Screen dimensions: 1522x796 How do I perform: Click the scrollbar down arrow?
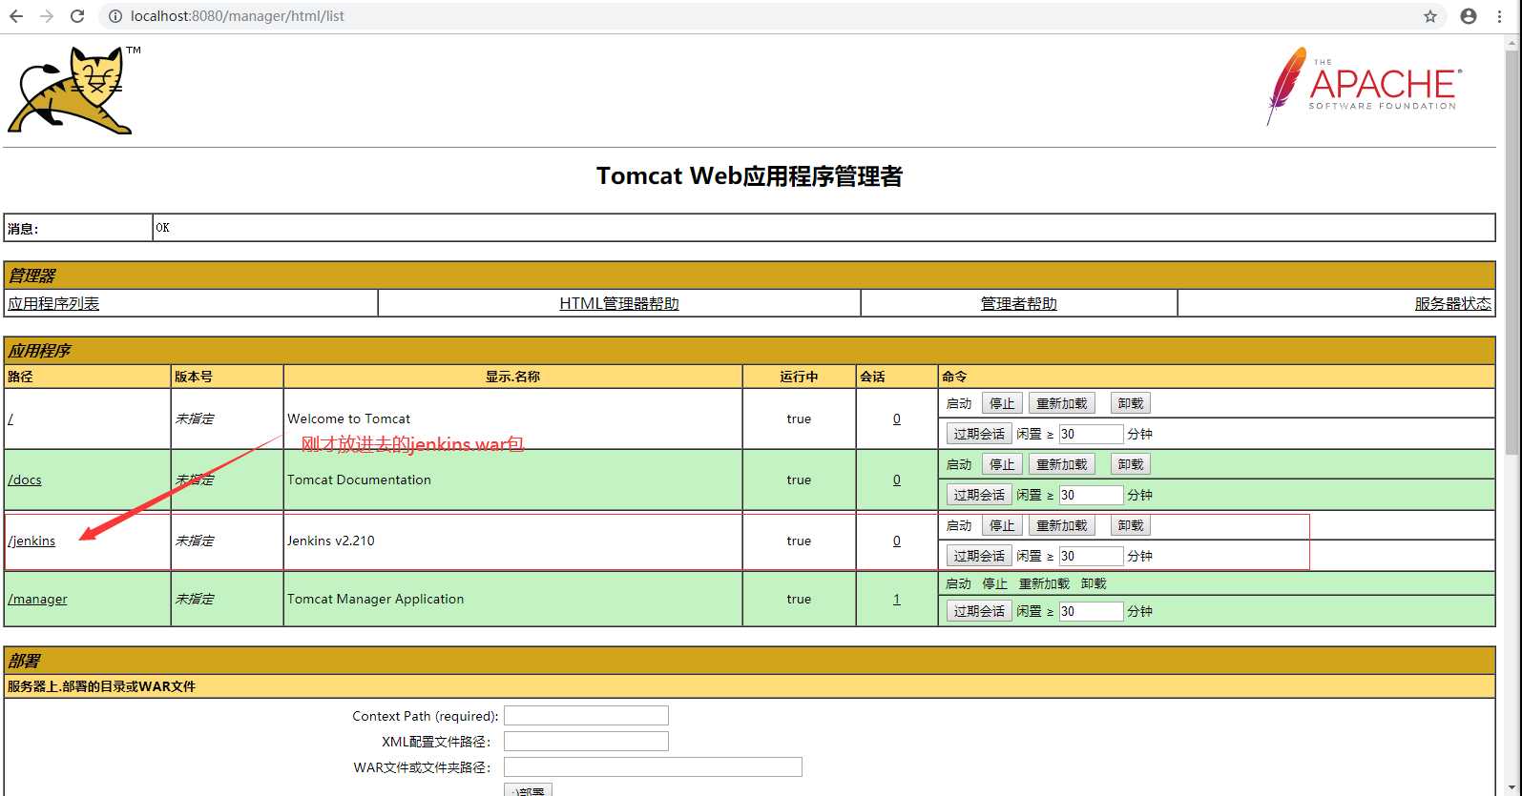(1513, 788)
